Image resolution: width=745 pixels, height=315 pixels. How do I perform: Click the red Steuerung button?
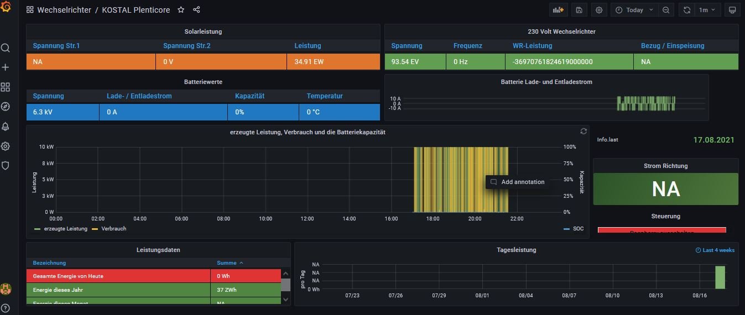coord(661,230)
